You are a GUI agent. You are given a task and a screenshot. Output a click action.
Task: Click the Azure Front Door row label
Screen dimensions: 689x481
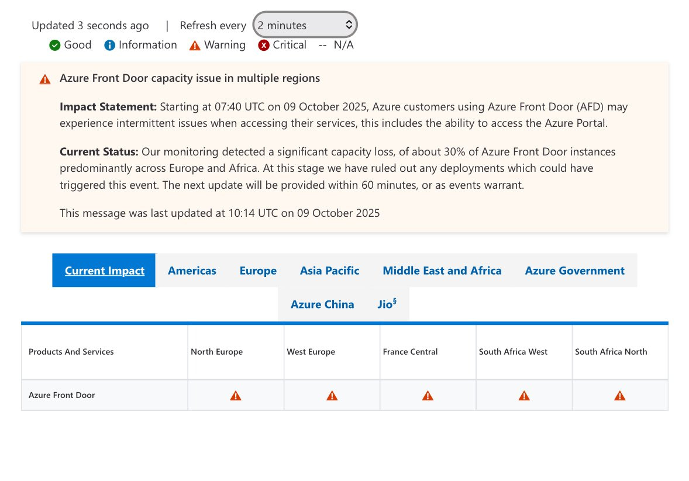coord(61,395)
